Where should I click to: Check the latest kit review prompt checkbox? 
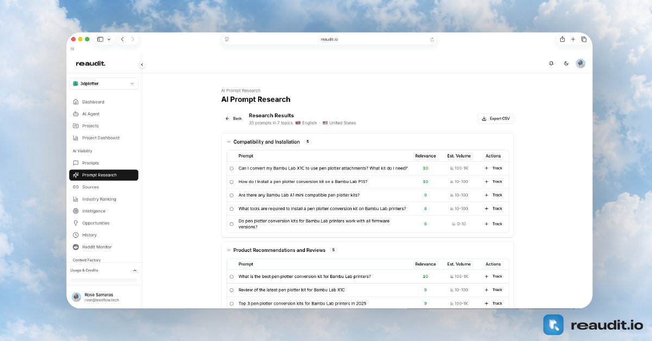pos(231,291)
